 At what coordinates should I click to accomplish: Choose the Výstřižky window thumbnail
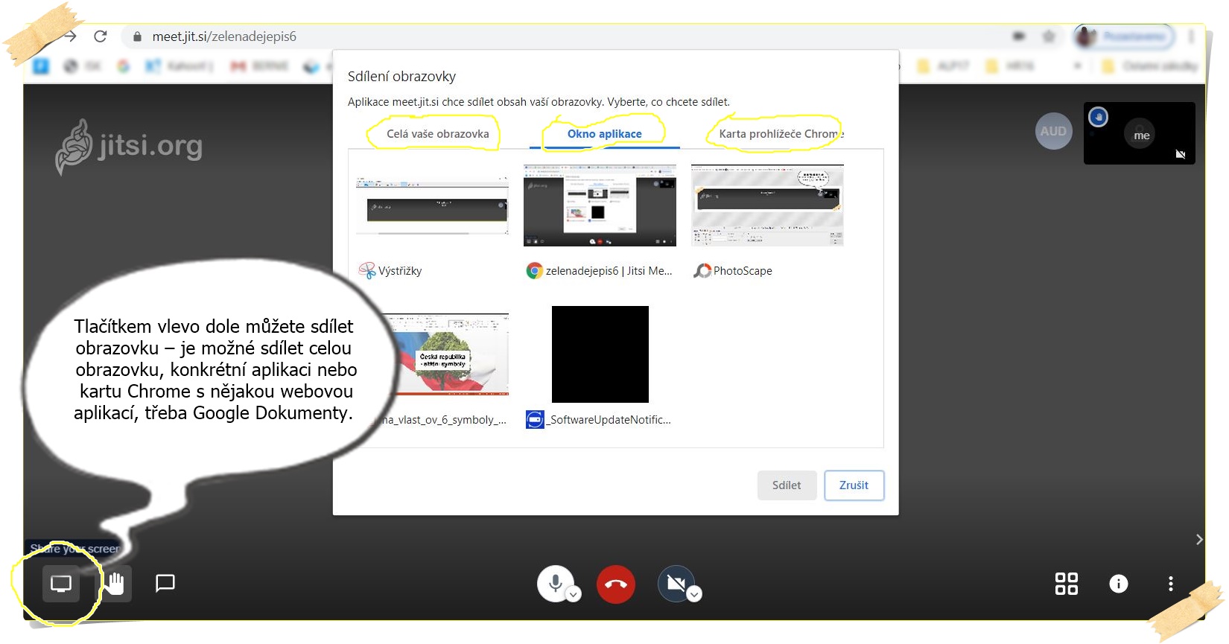(x=432, y=205)
